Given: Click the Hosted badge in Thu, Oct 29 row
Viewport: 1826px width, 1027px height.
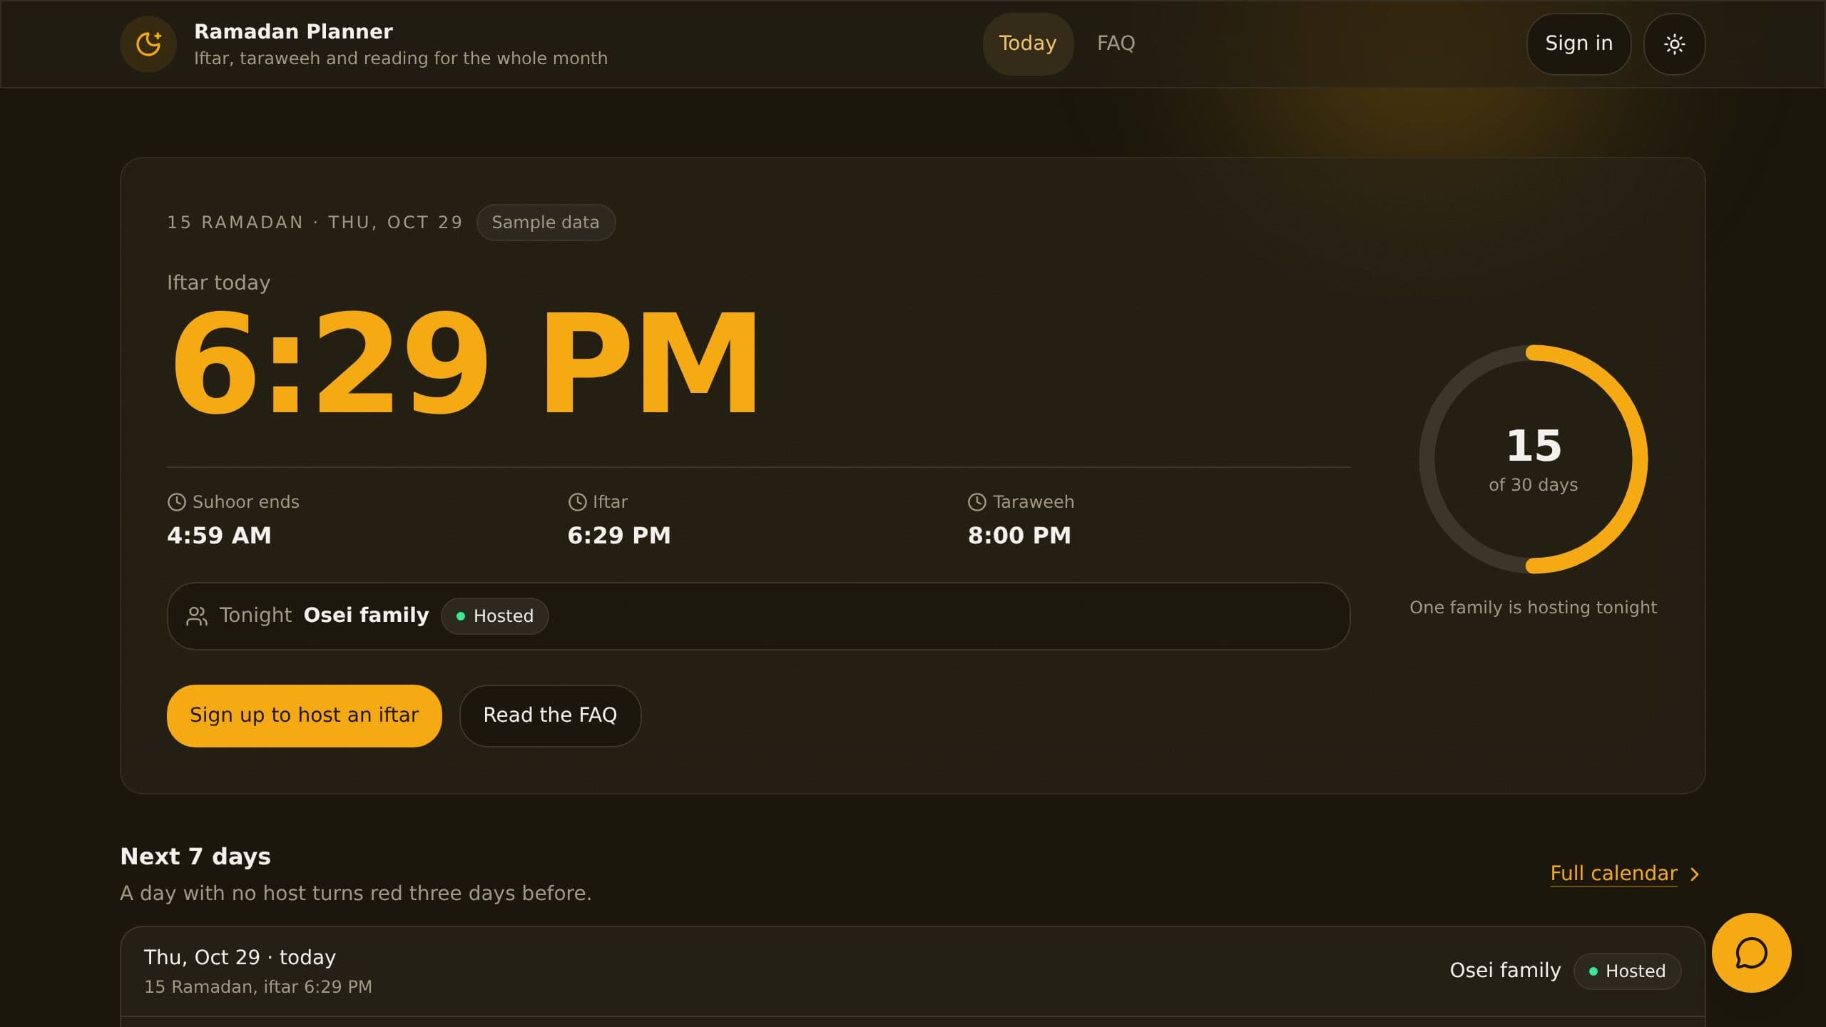Looking at the screenshot, I should point(1627,971).
